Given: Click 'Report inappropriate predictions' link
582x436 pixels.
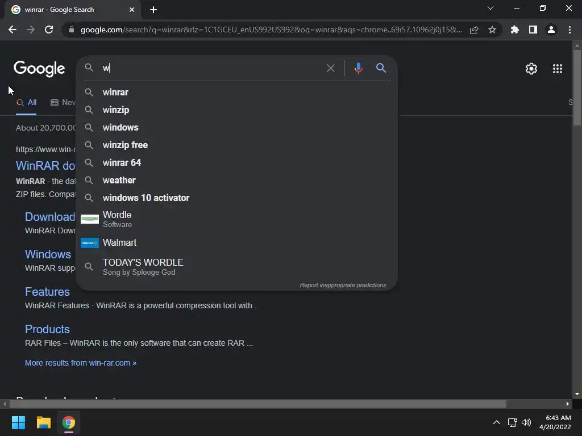Looking at the screenshot, I should (343, 285).
